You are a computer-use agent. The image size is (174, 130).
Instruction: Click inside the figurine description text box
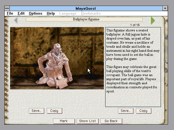pos(133,67)
